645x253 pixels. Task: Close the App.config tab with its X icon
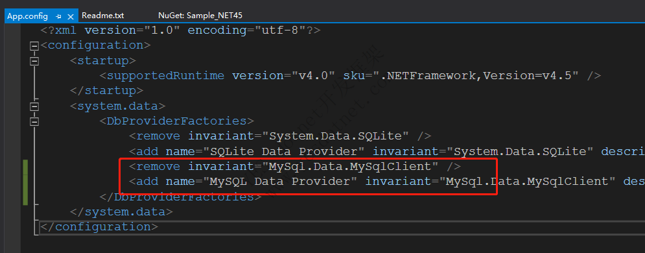[x=71, y=16]
